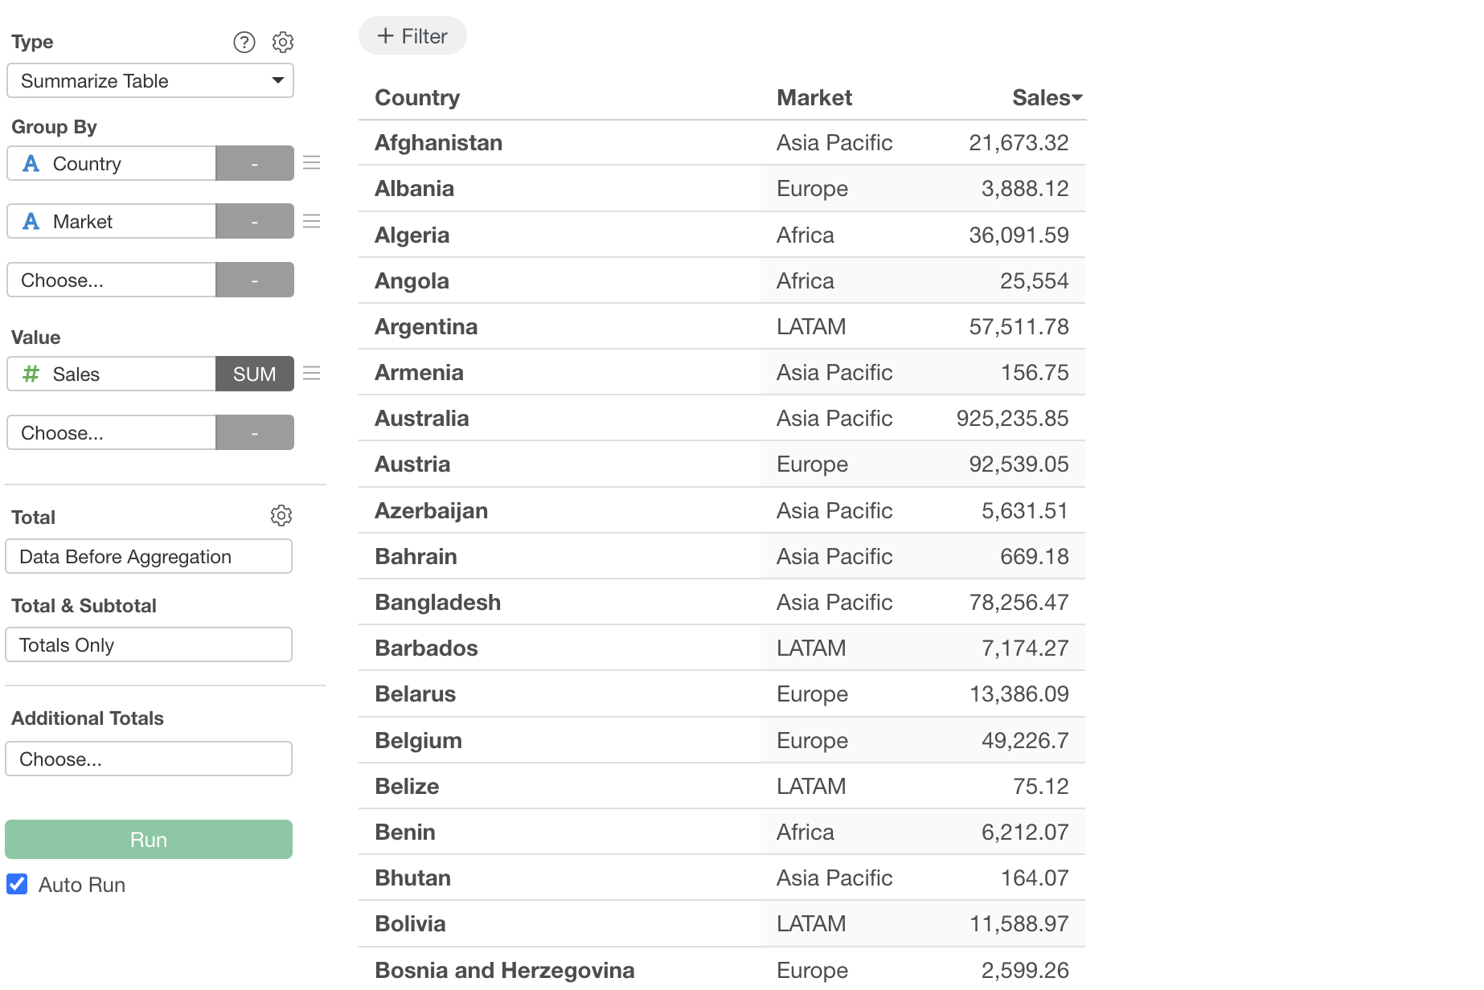The width and height of the screenshot is (1484, 990).
Task: Open the Data Before Aggregation dropdown
Action: click(x=149, y=557)
